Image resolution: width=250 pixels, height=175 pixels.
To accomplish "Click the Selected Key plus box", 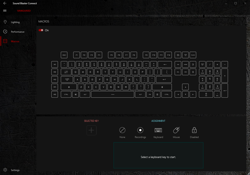I will [x=91, y=130].
